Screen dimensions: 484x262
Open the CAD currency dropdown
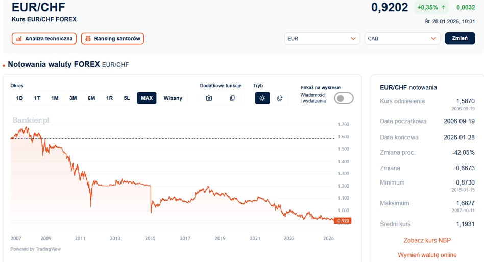(x=402, y=39)
